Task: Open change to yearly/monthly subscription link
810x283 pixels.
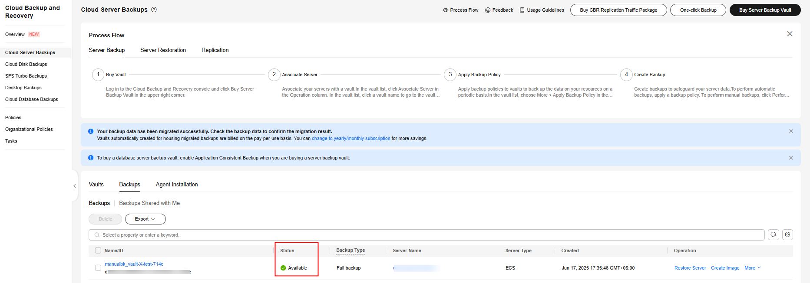Action: [x=351, y=139]
